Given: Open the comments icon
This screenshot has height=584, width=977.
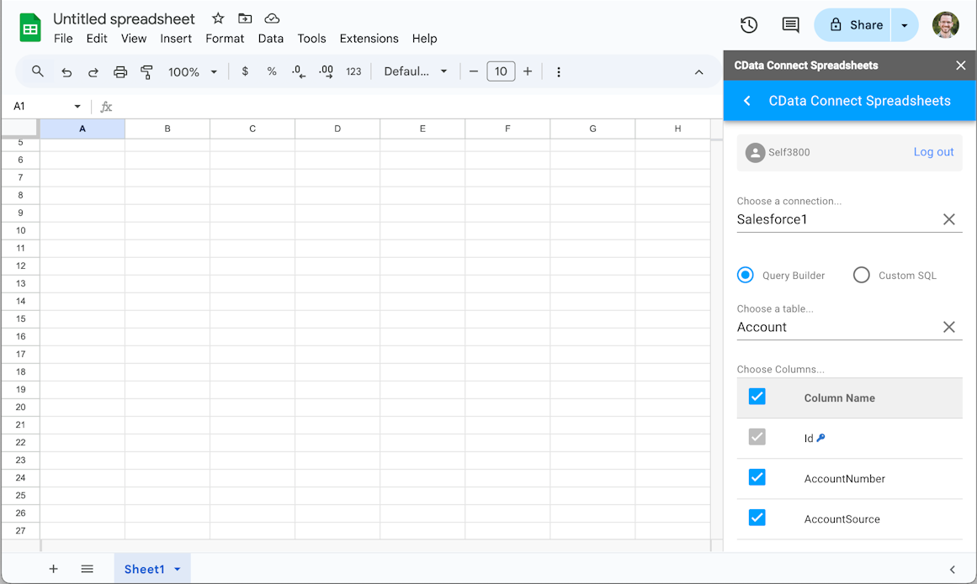Looking at the screenshot, I should pyautogui.click(x=790, y=25).
